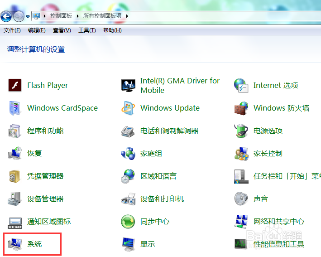Open the 编辑(E) menu
The width and height of the screenshot is (321, 257).
37,30
